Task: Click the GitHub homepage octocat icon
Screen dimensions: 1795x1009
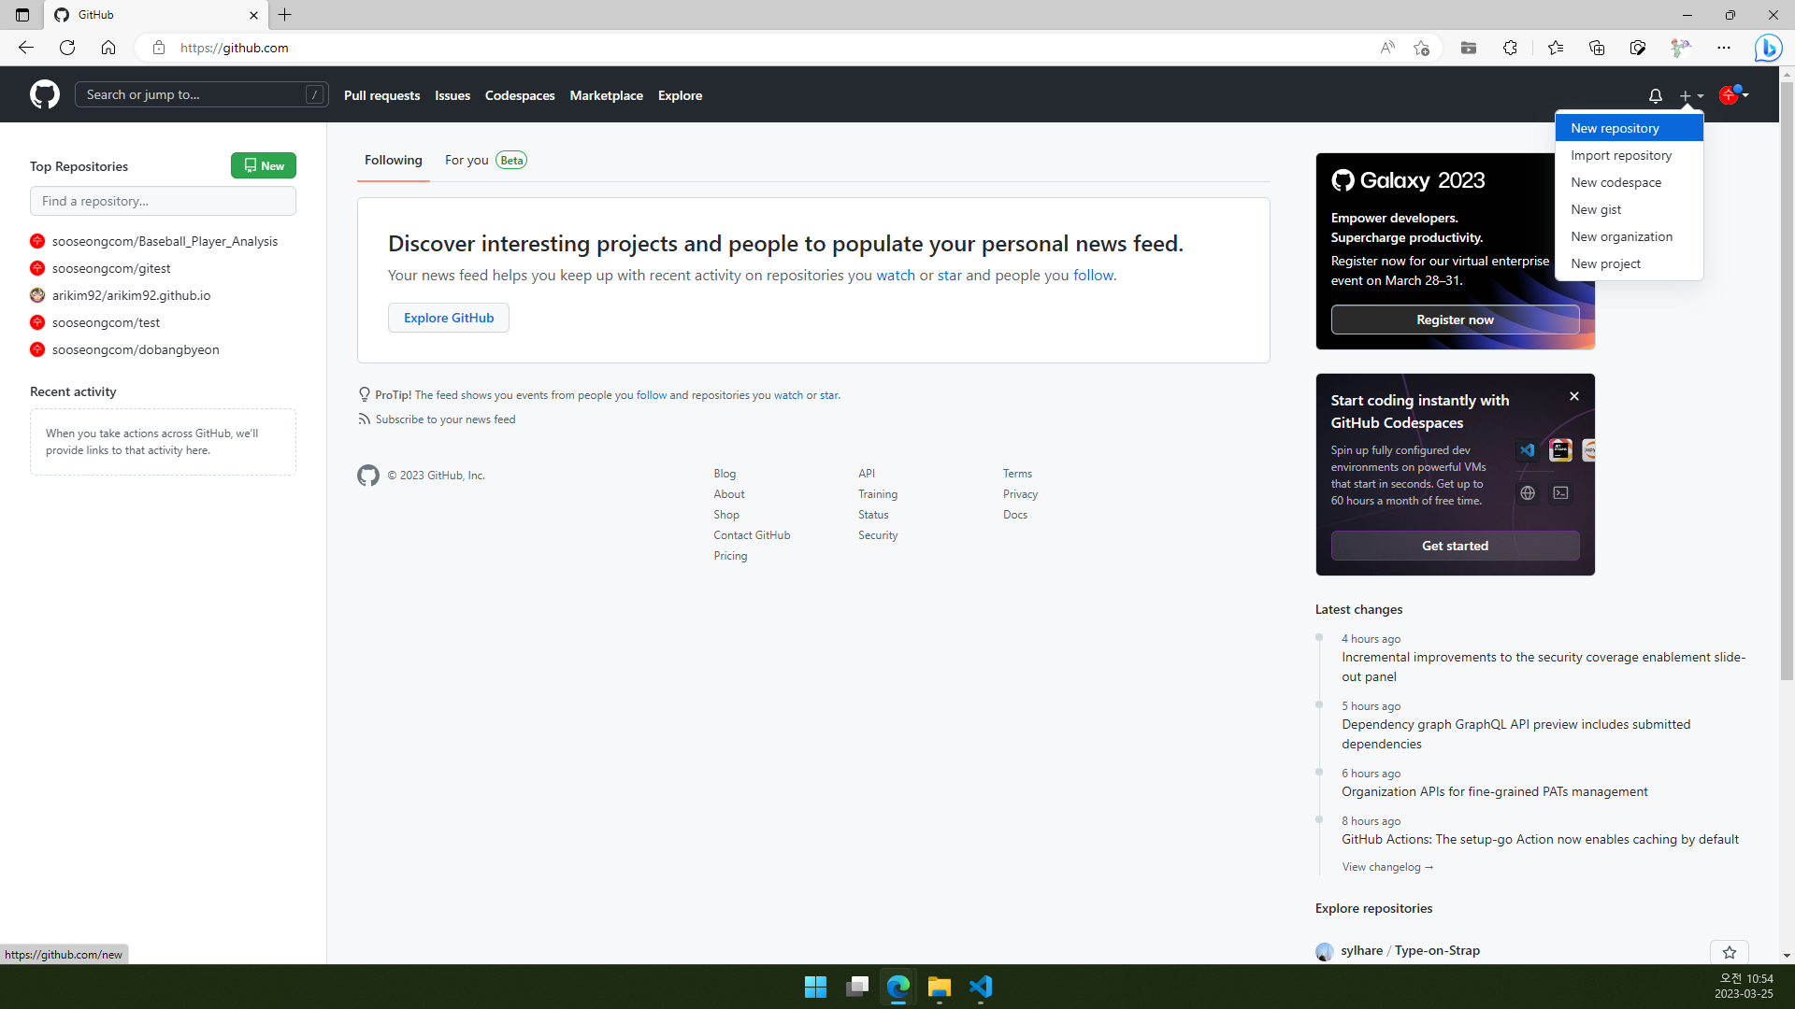Action: click(44, 95)
